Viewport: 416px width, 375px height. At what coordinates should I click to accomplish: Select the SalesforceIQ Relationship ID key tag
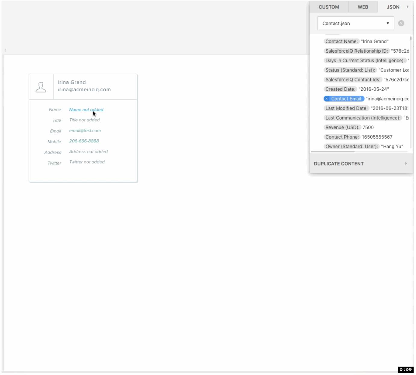point(356,51)
